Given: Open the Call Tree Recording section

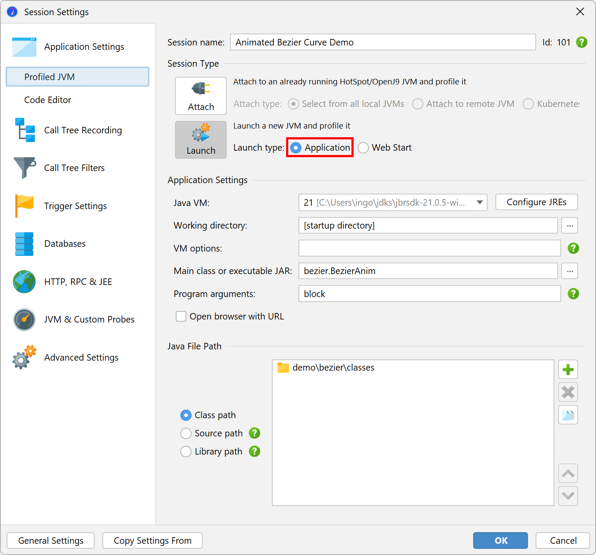Looking at the screenshot, I should [83, 130].
